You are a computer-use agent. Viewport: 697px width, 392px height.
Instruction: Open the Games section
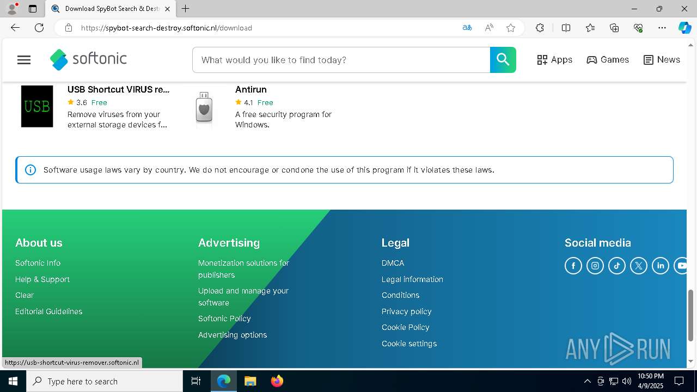pyautogui.click(x=608, y=60)
